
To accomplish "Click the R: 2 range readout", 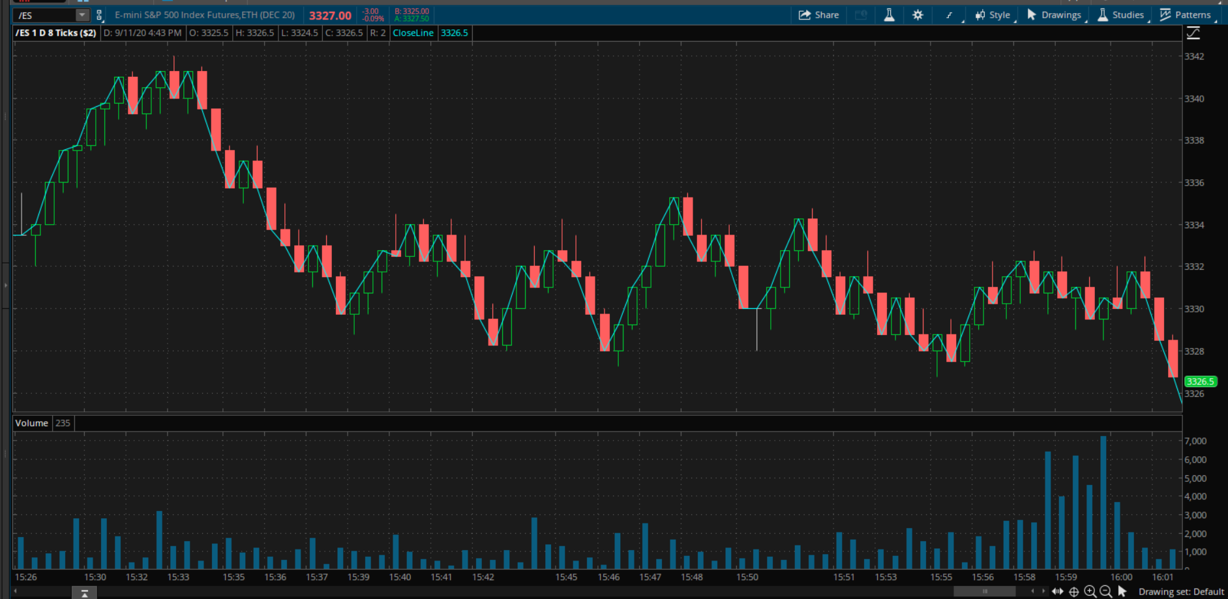I will click(378, 33).
